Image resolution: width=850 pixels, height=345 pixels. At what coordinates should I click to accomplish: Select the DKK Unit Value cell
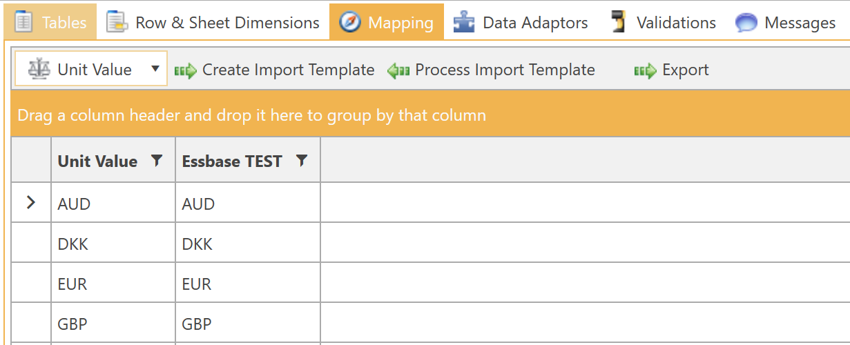(x=113, y=244)
